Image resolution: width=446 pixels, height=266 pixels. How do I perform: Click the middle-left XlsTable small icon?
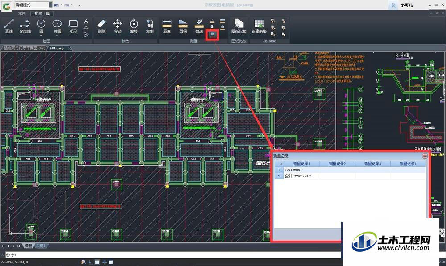[x=273, y=28]
